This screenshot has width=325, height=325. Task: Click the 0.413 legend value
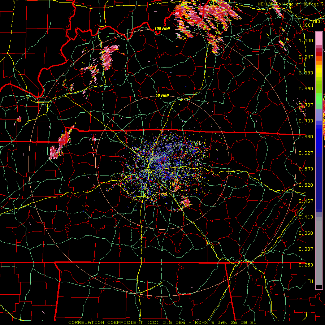coord(306,217)
